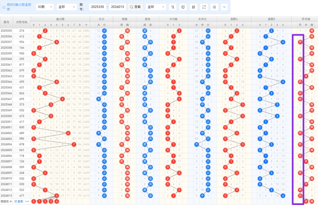Image resolution: width=318 pixels, height=205 pixels.
Task: Toggle the 平 ball in the prediction row
Action: pos(306,202)
